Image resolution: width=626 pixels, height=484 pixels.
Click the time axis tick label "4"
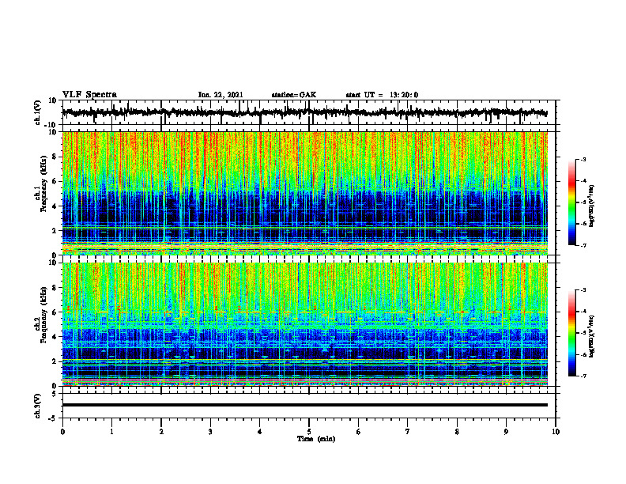(260, 432)
